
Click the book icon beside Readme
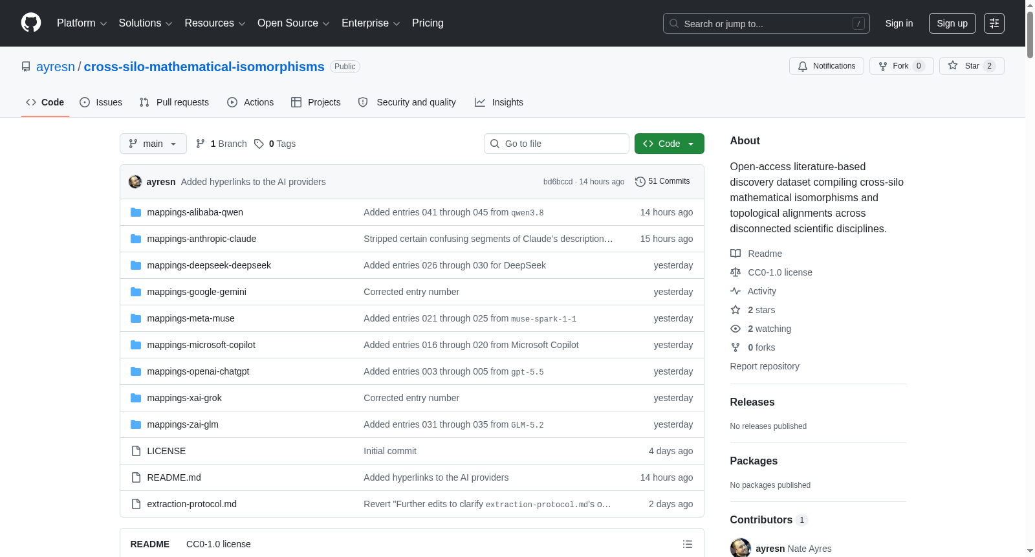click(x=735, y=254)
